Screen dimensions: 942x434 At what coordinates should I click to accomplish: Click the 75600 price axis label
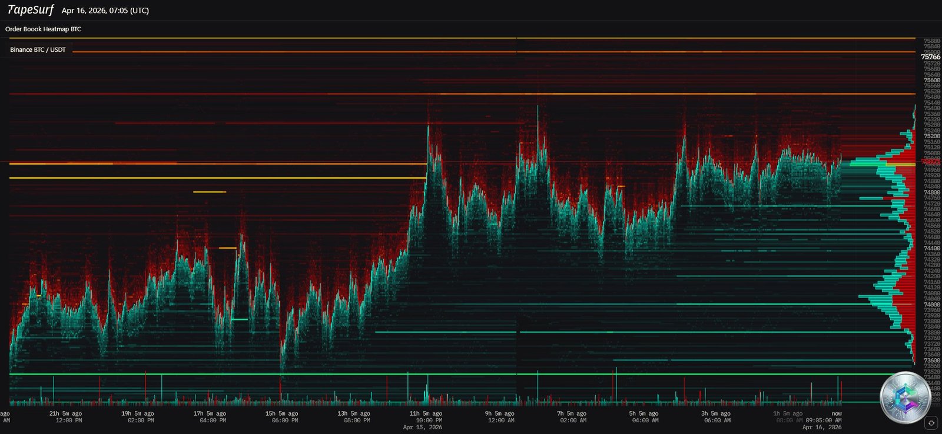932,80
